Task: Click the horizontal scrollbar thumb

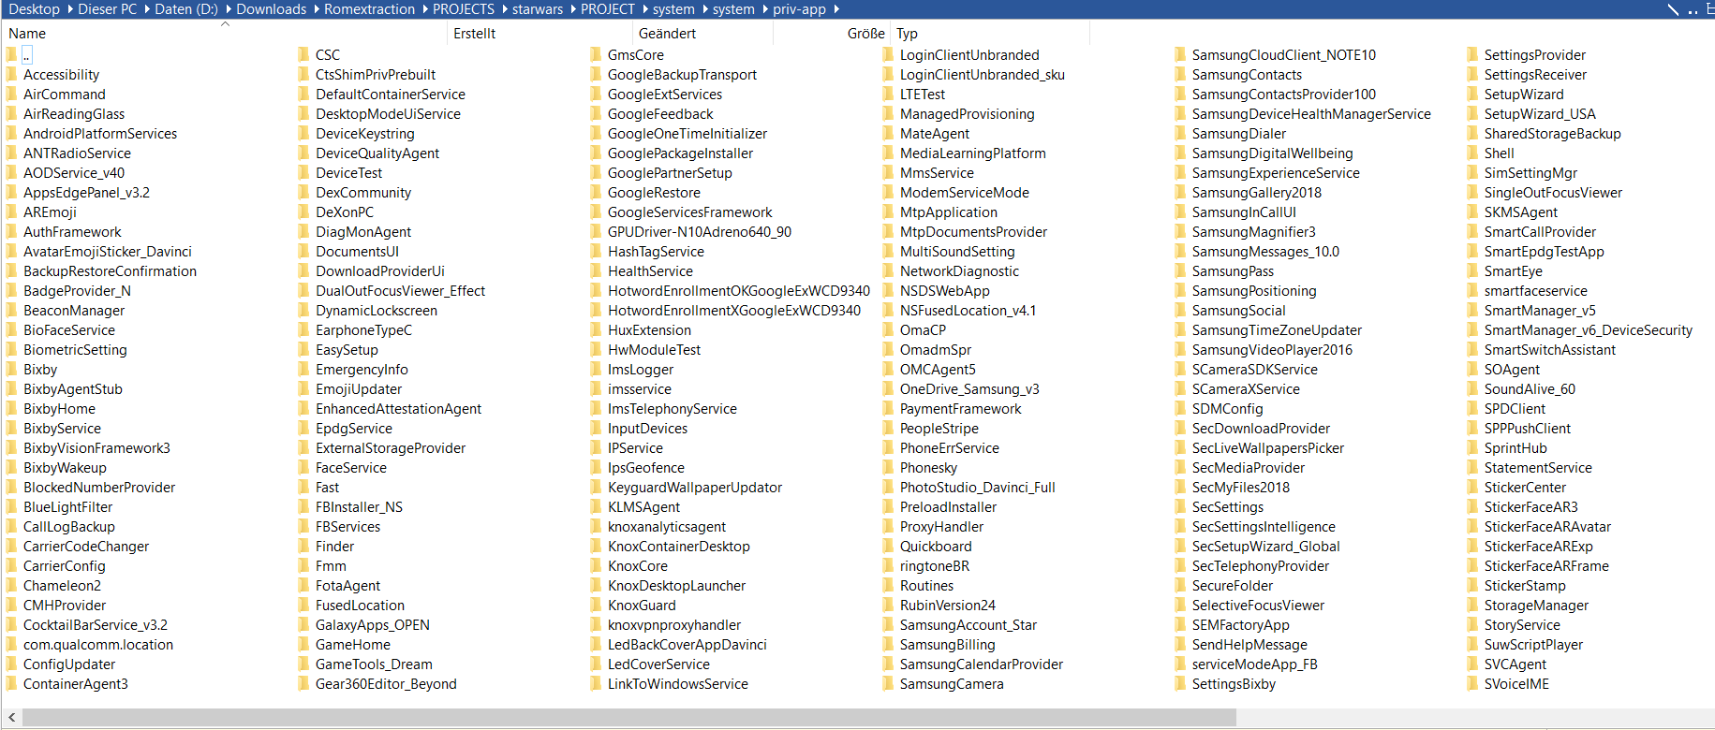Action: point(629,718)
